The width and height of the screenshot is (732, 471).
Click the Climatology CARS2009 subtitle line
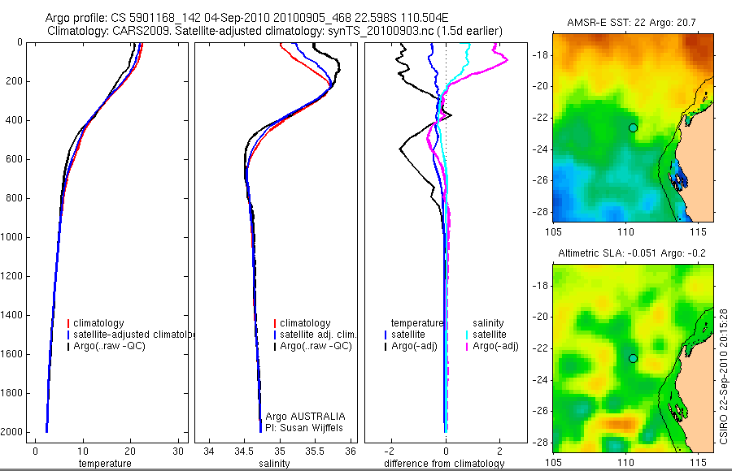[x=275, y=31]
